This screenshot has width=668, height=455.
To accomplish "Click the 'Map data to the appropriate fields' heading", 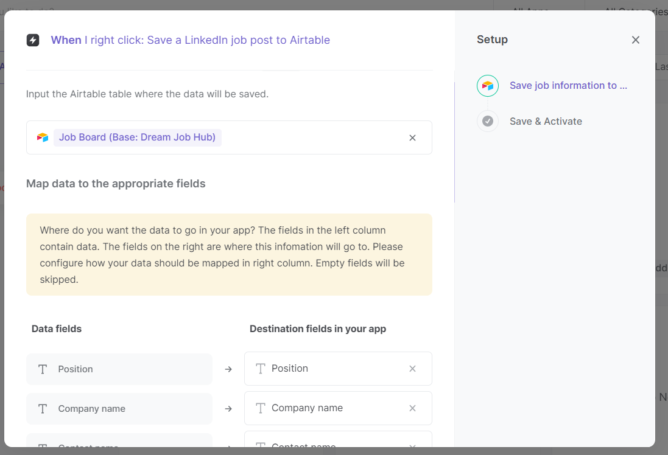I will tap(116, 184).
